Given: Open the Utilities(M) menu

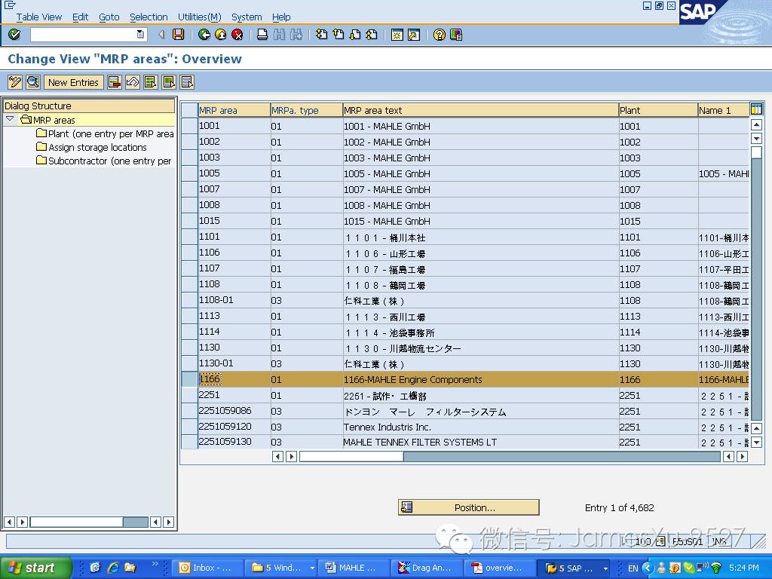Looking at the screenshot, I should (199, 17).
